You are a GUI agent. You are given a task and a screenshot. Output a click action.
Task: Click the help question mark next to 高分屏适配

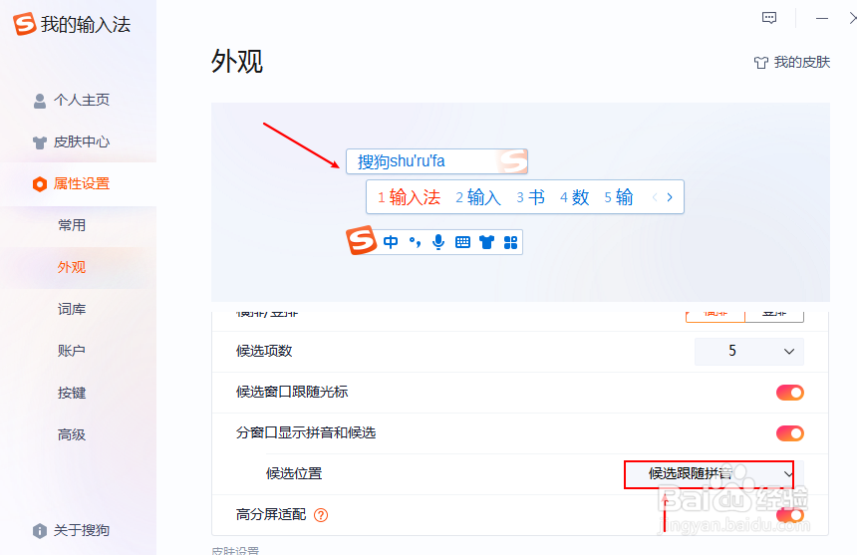[x=321, y=515]
